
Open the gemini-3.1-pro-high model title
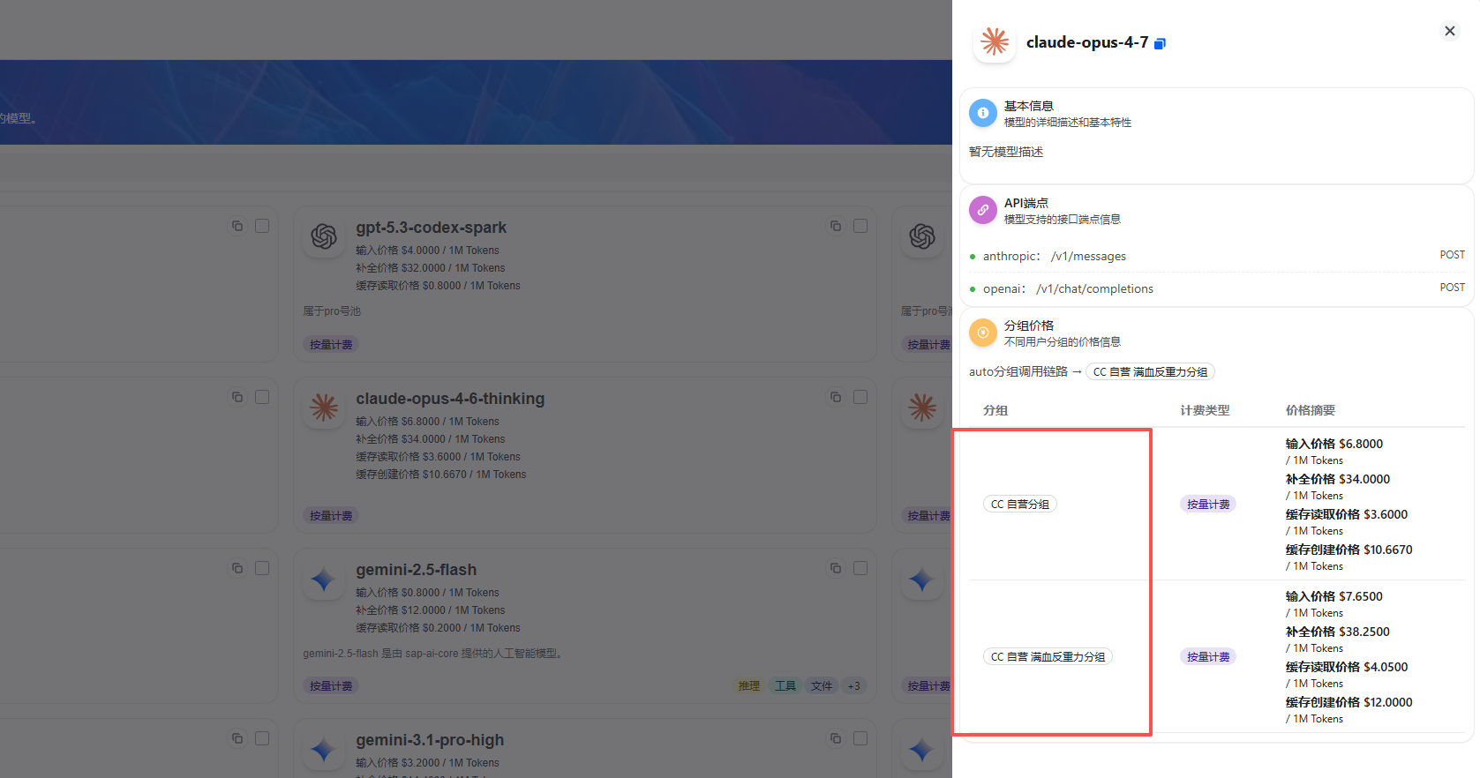click(x=430, y=740)
